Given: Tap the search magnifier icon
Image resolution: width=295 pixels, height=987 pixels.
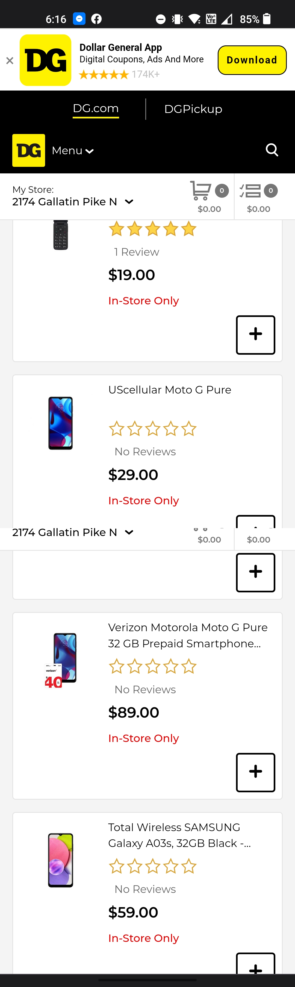Looking at the screenshot, I should point(272,150).
